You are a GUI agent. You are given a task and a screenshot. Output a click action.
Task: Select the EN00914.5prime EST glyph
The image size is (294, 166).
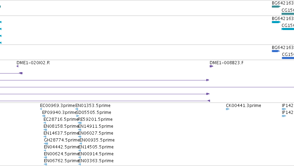pos(80,157)
